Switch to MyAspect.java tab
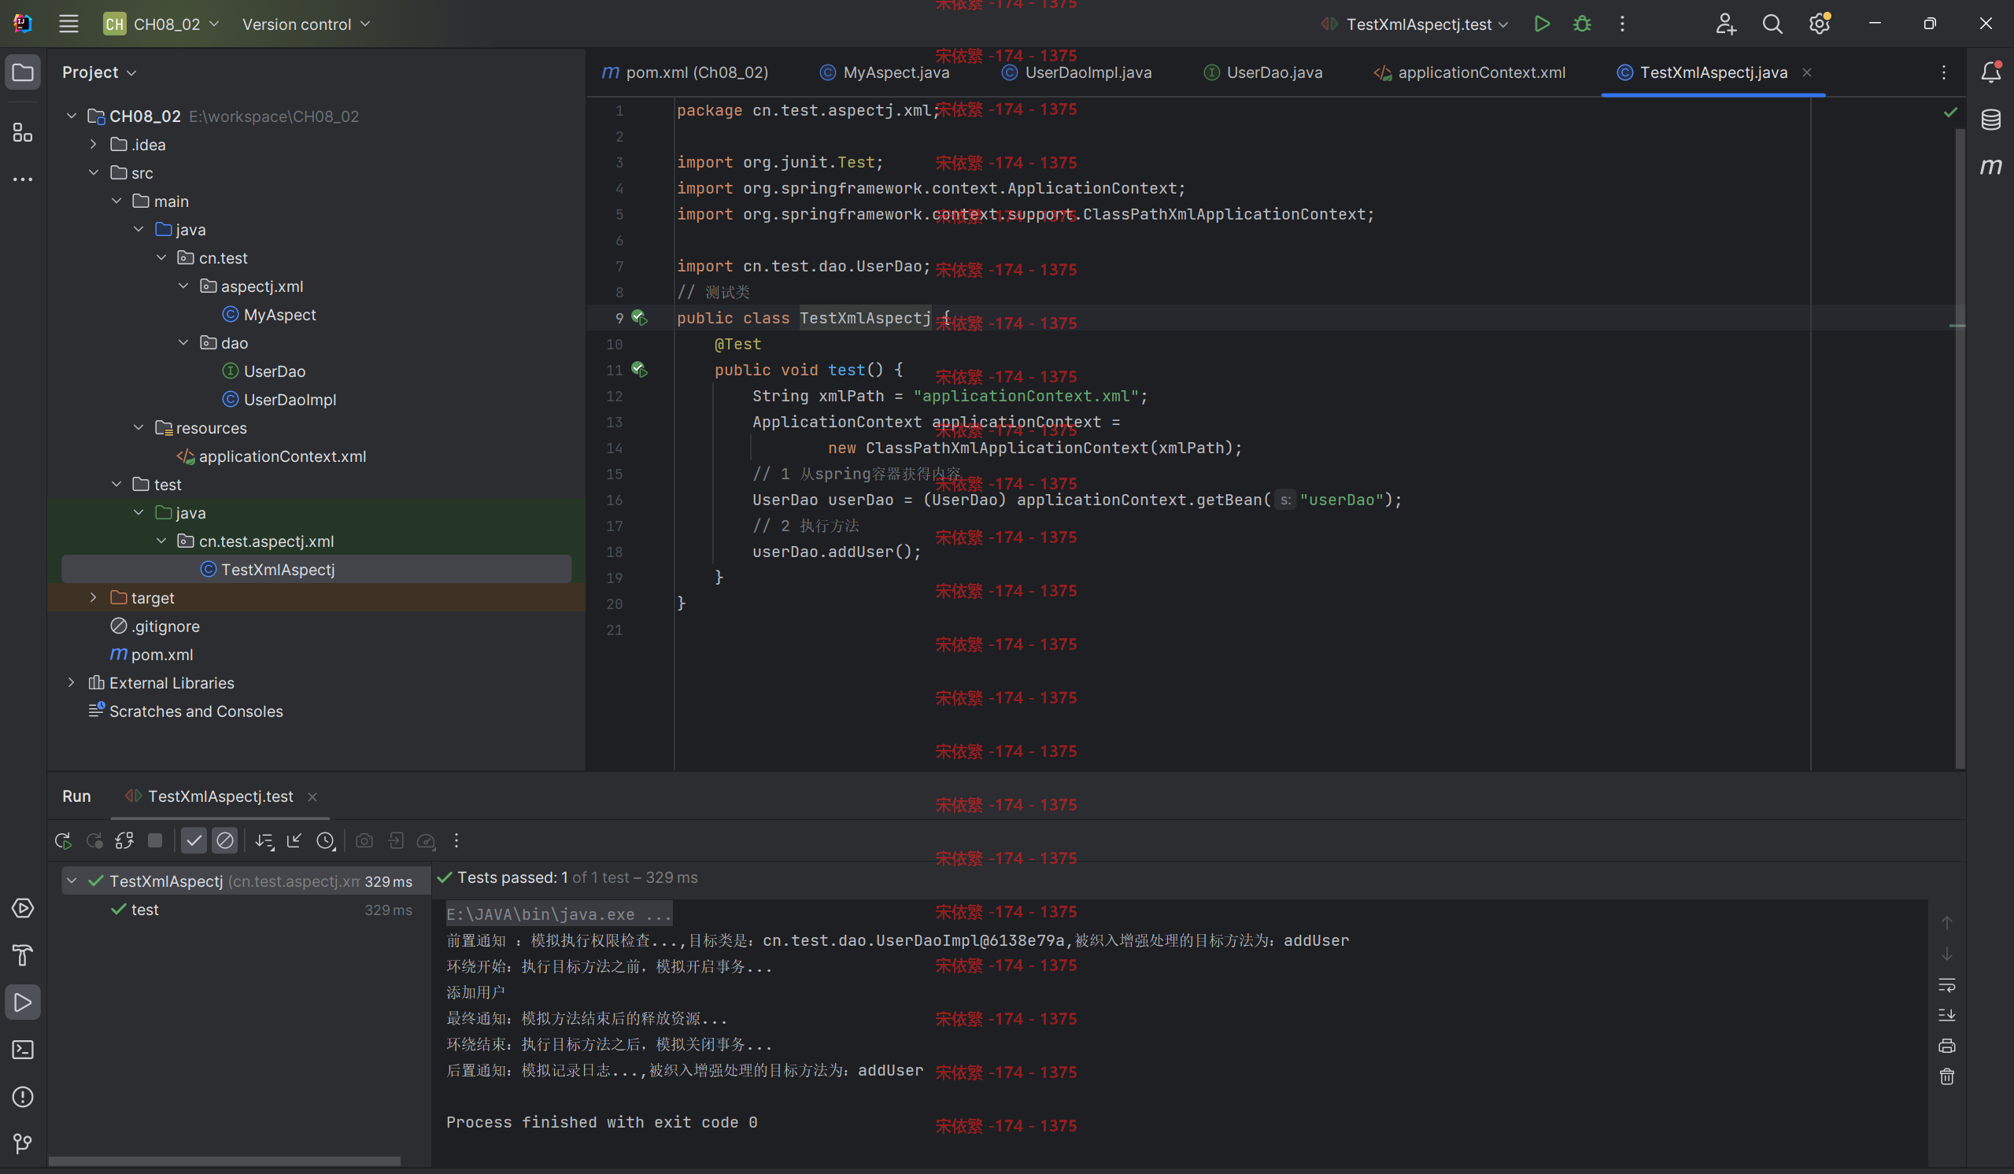Image resolution: width=2014 pixels, height=1174 pixels. coord(885,72)
